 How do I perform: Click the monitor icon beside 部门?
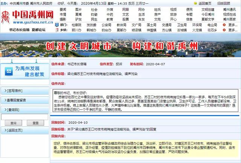click(x=57, y=25)
